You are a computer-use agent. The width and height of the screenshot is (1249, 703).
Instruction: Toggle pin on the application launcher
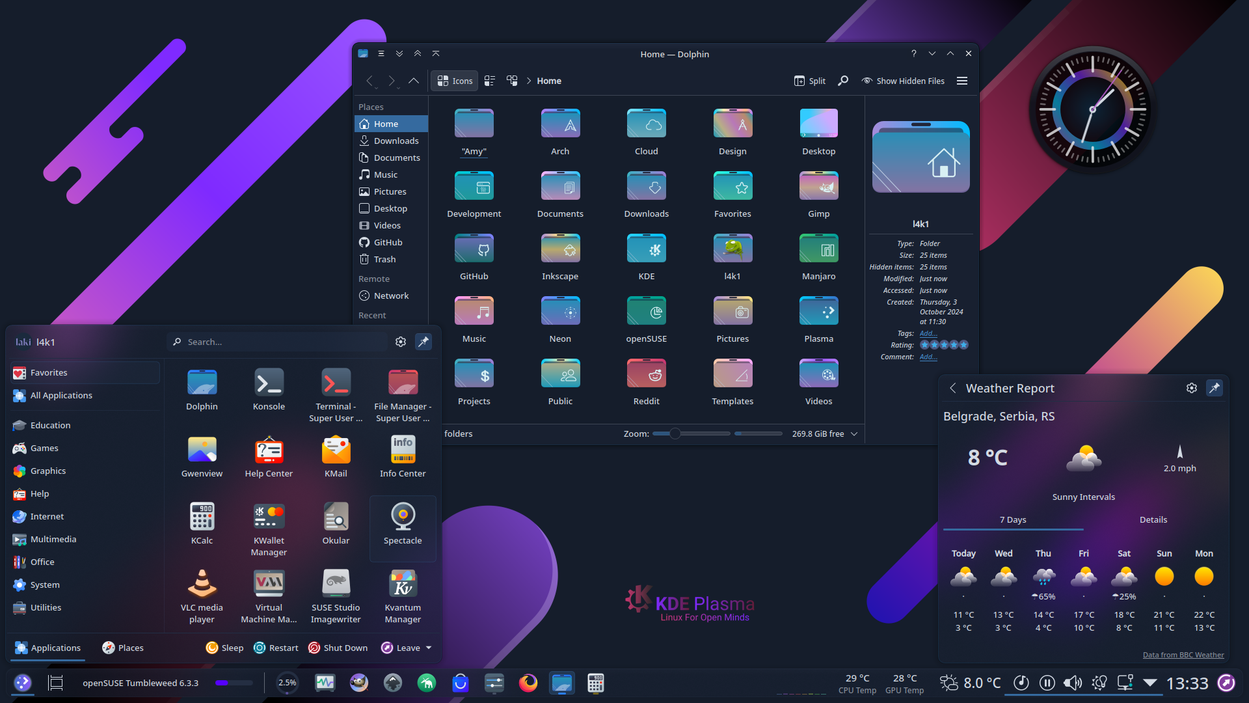pyautogui.click(x=423, y=342)
